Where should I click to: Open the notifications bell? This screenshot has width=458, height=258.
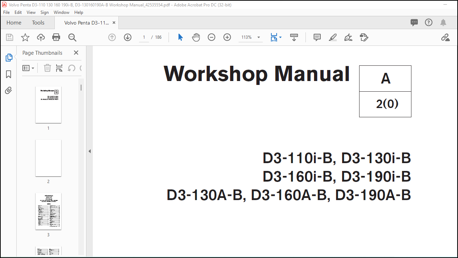443,22
